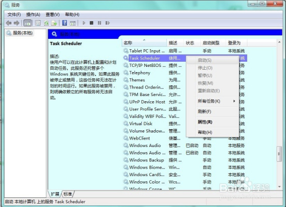Choose 刷新(F) in the context menu

click(x=213, y=112)
